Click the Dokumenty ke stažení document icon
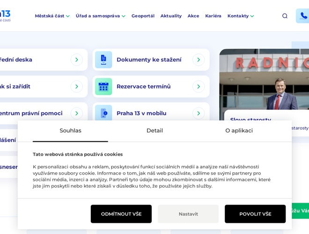Image resolution: width=309 pixels, height=234 pixels. (103, 60)
